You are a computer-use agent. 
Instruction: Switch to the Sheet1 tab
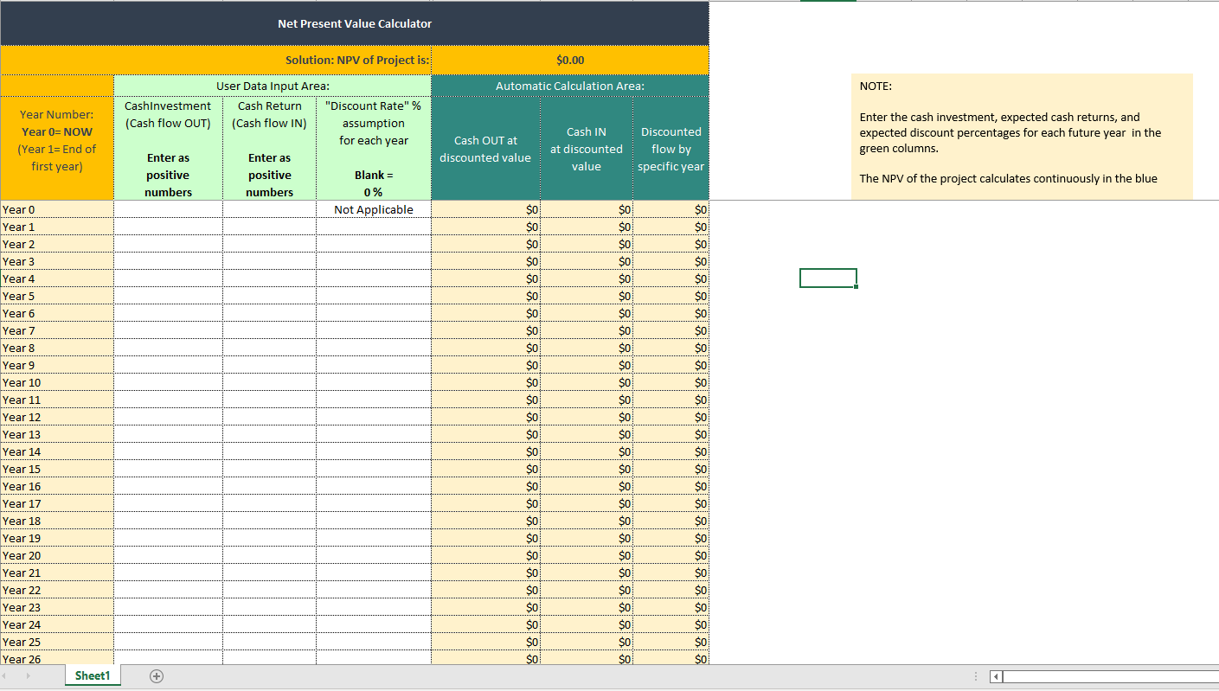coord(93,675)
